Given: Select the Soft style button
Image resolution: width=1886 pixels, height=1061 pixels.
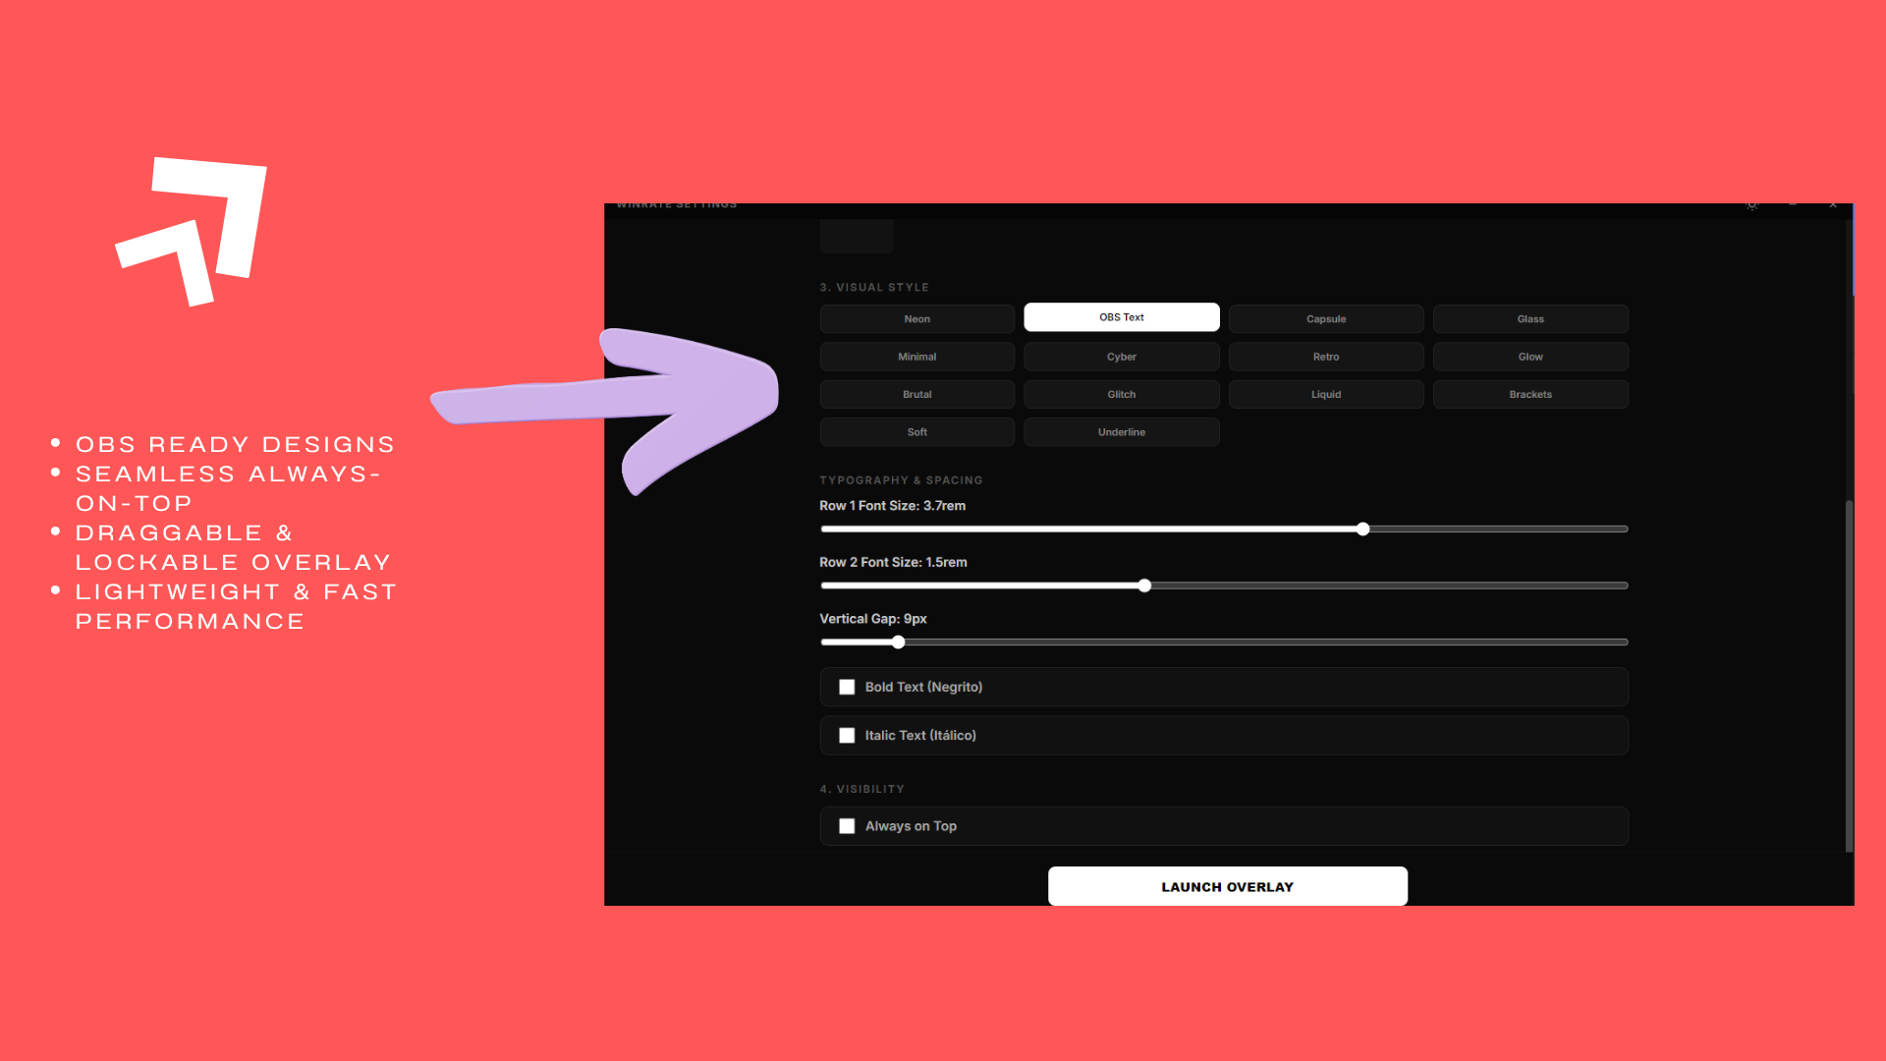Looking at the screenshot, I should (916, 432).
